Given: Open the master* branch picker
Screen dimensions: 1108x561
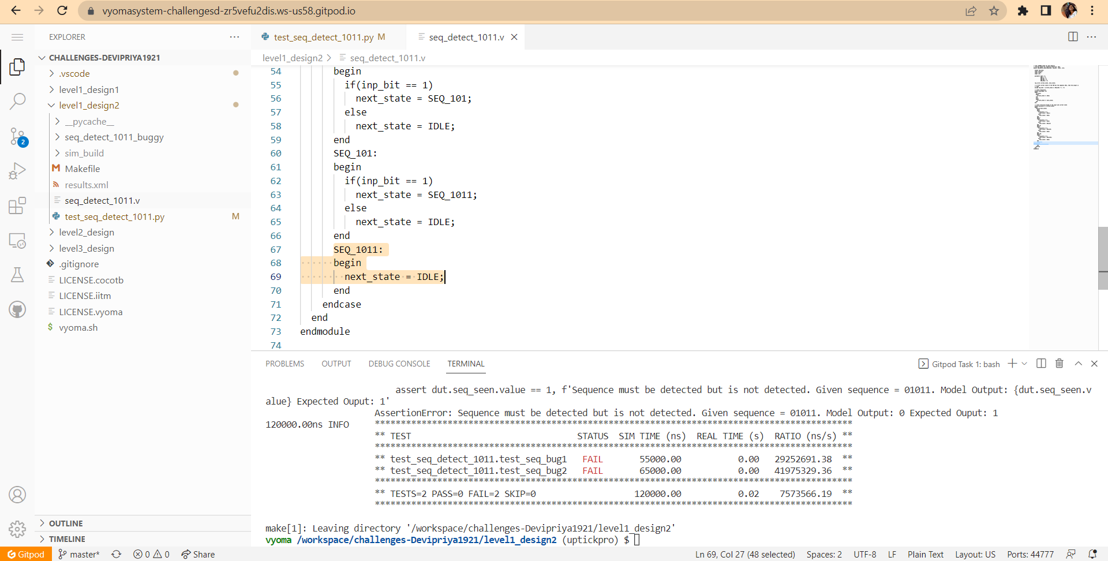Looking at the screenshot, I should (78, 554).
